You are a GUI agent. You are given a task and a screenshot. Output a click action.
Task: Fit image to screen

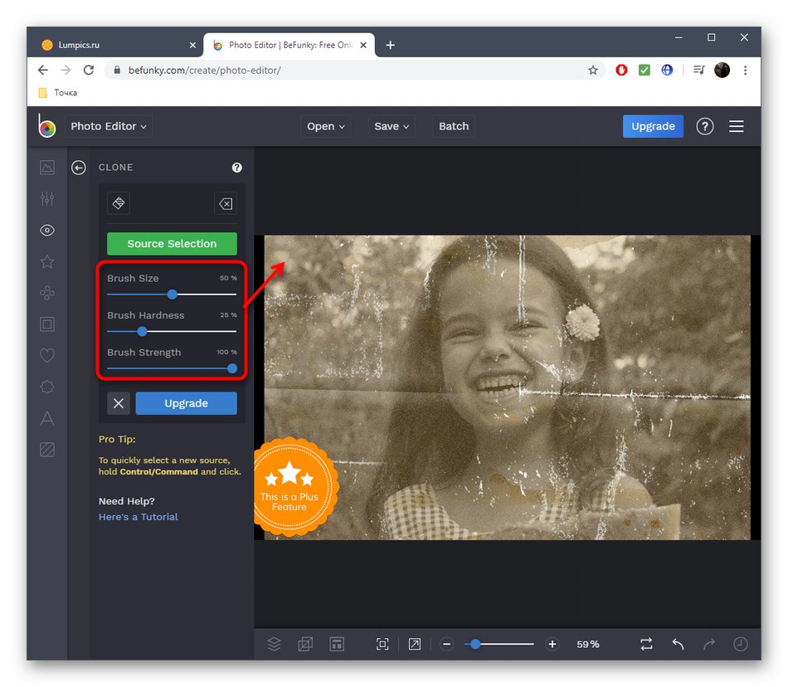(382, 644)
